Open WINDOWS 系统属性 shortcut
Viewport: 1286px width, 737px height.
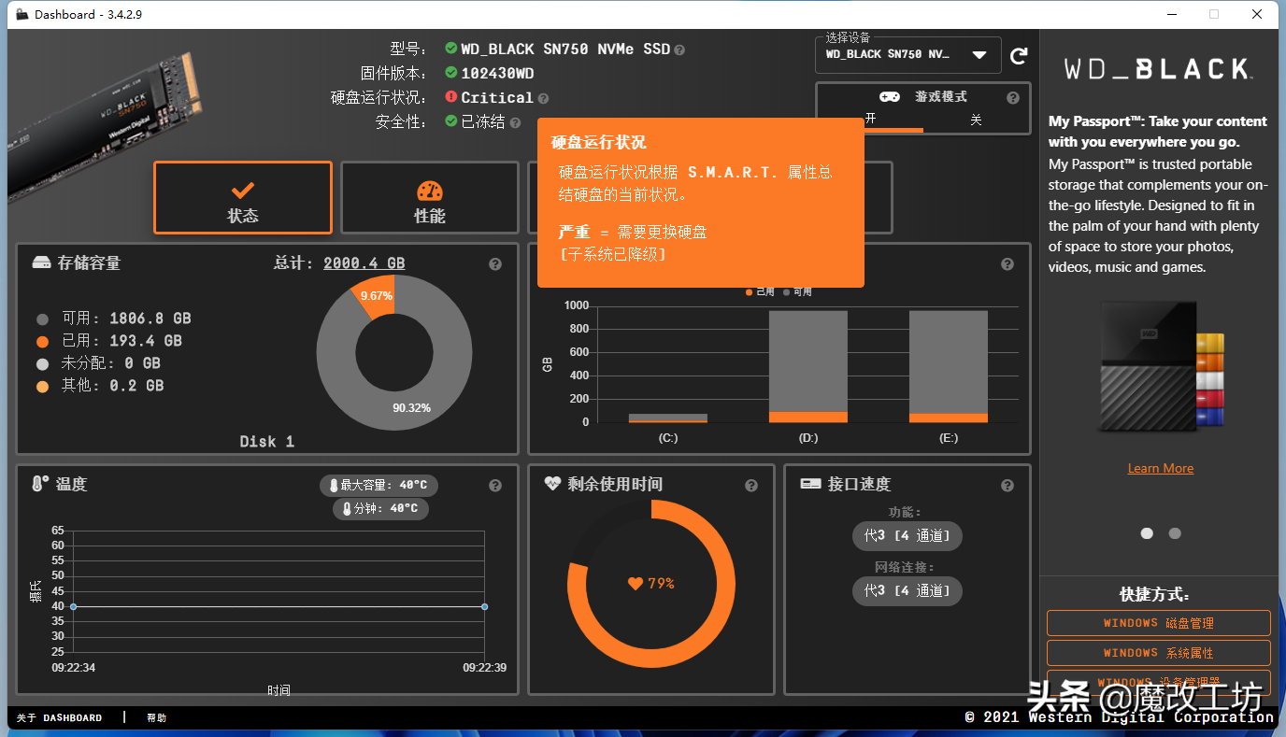1159,653
